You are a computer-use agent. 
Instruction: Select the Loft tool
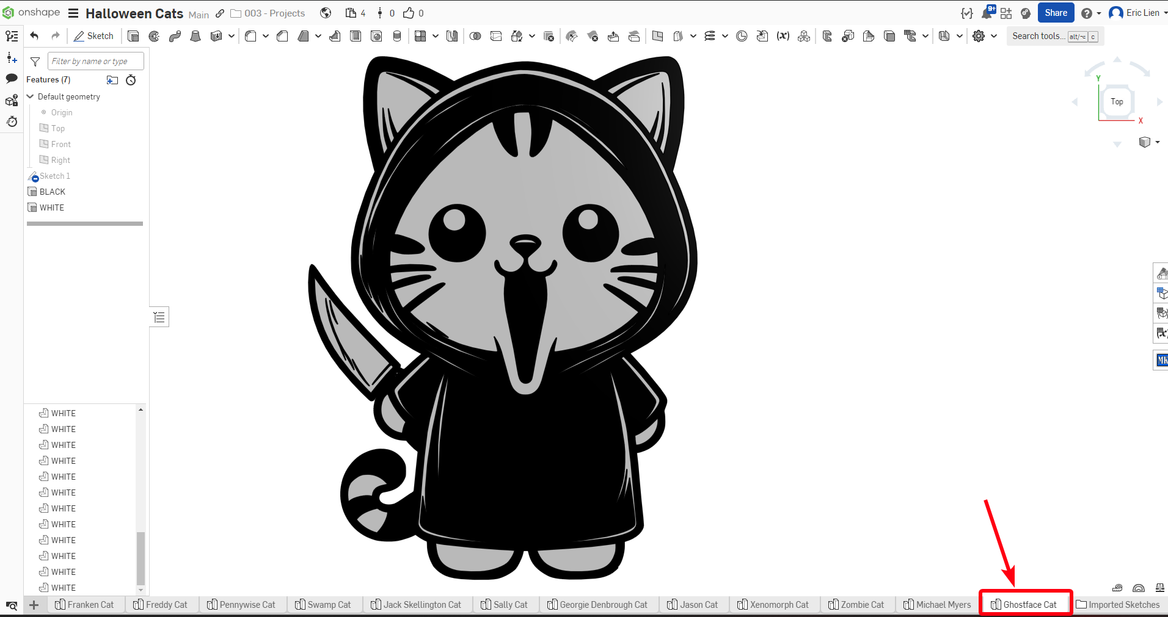tap(195, 36)
